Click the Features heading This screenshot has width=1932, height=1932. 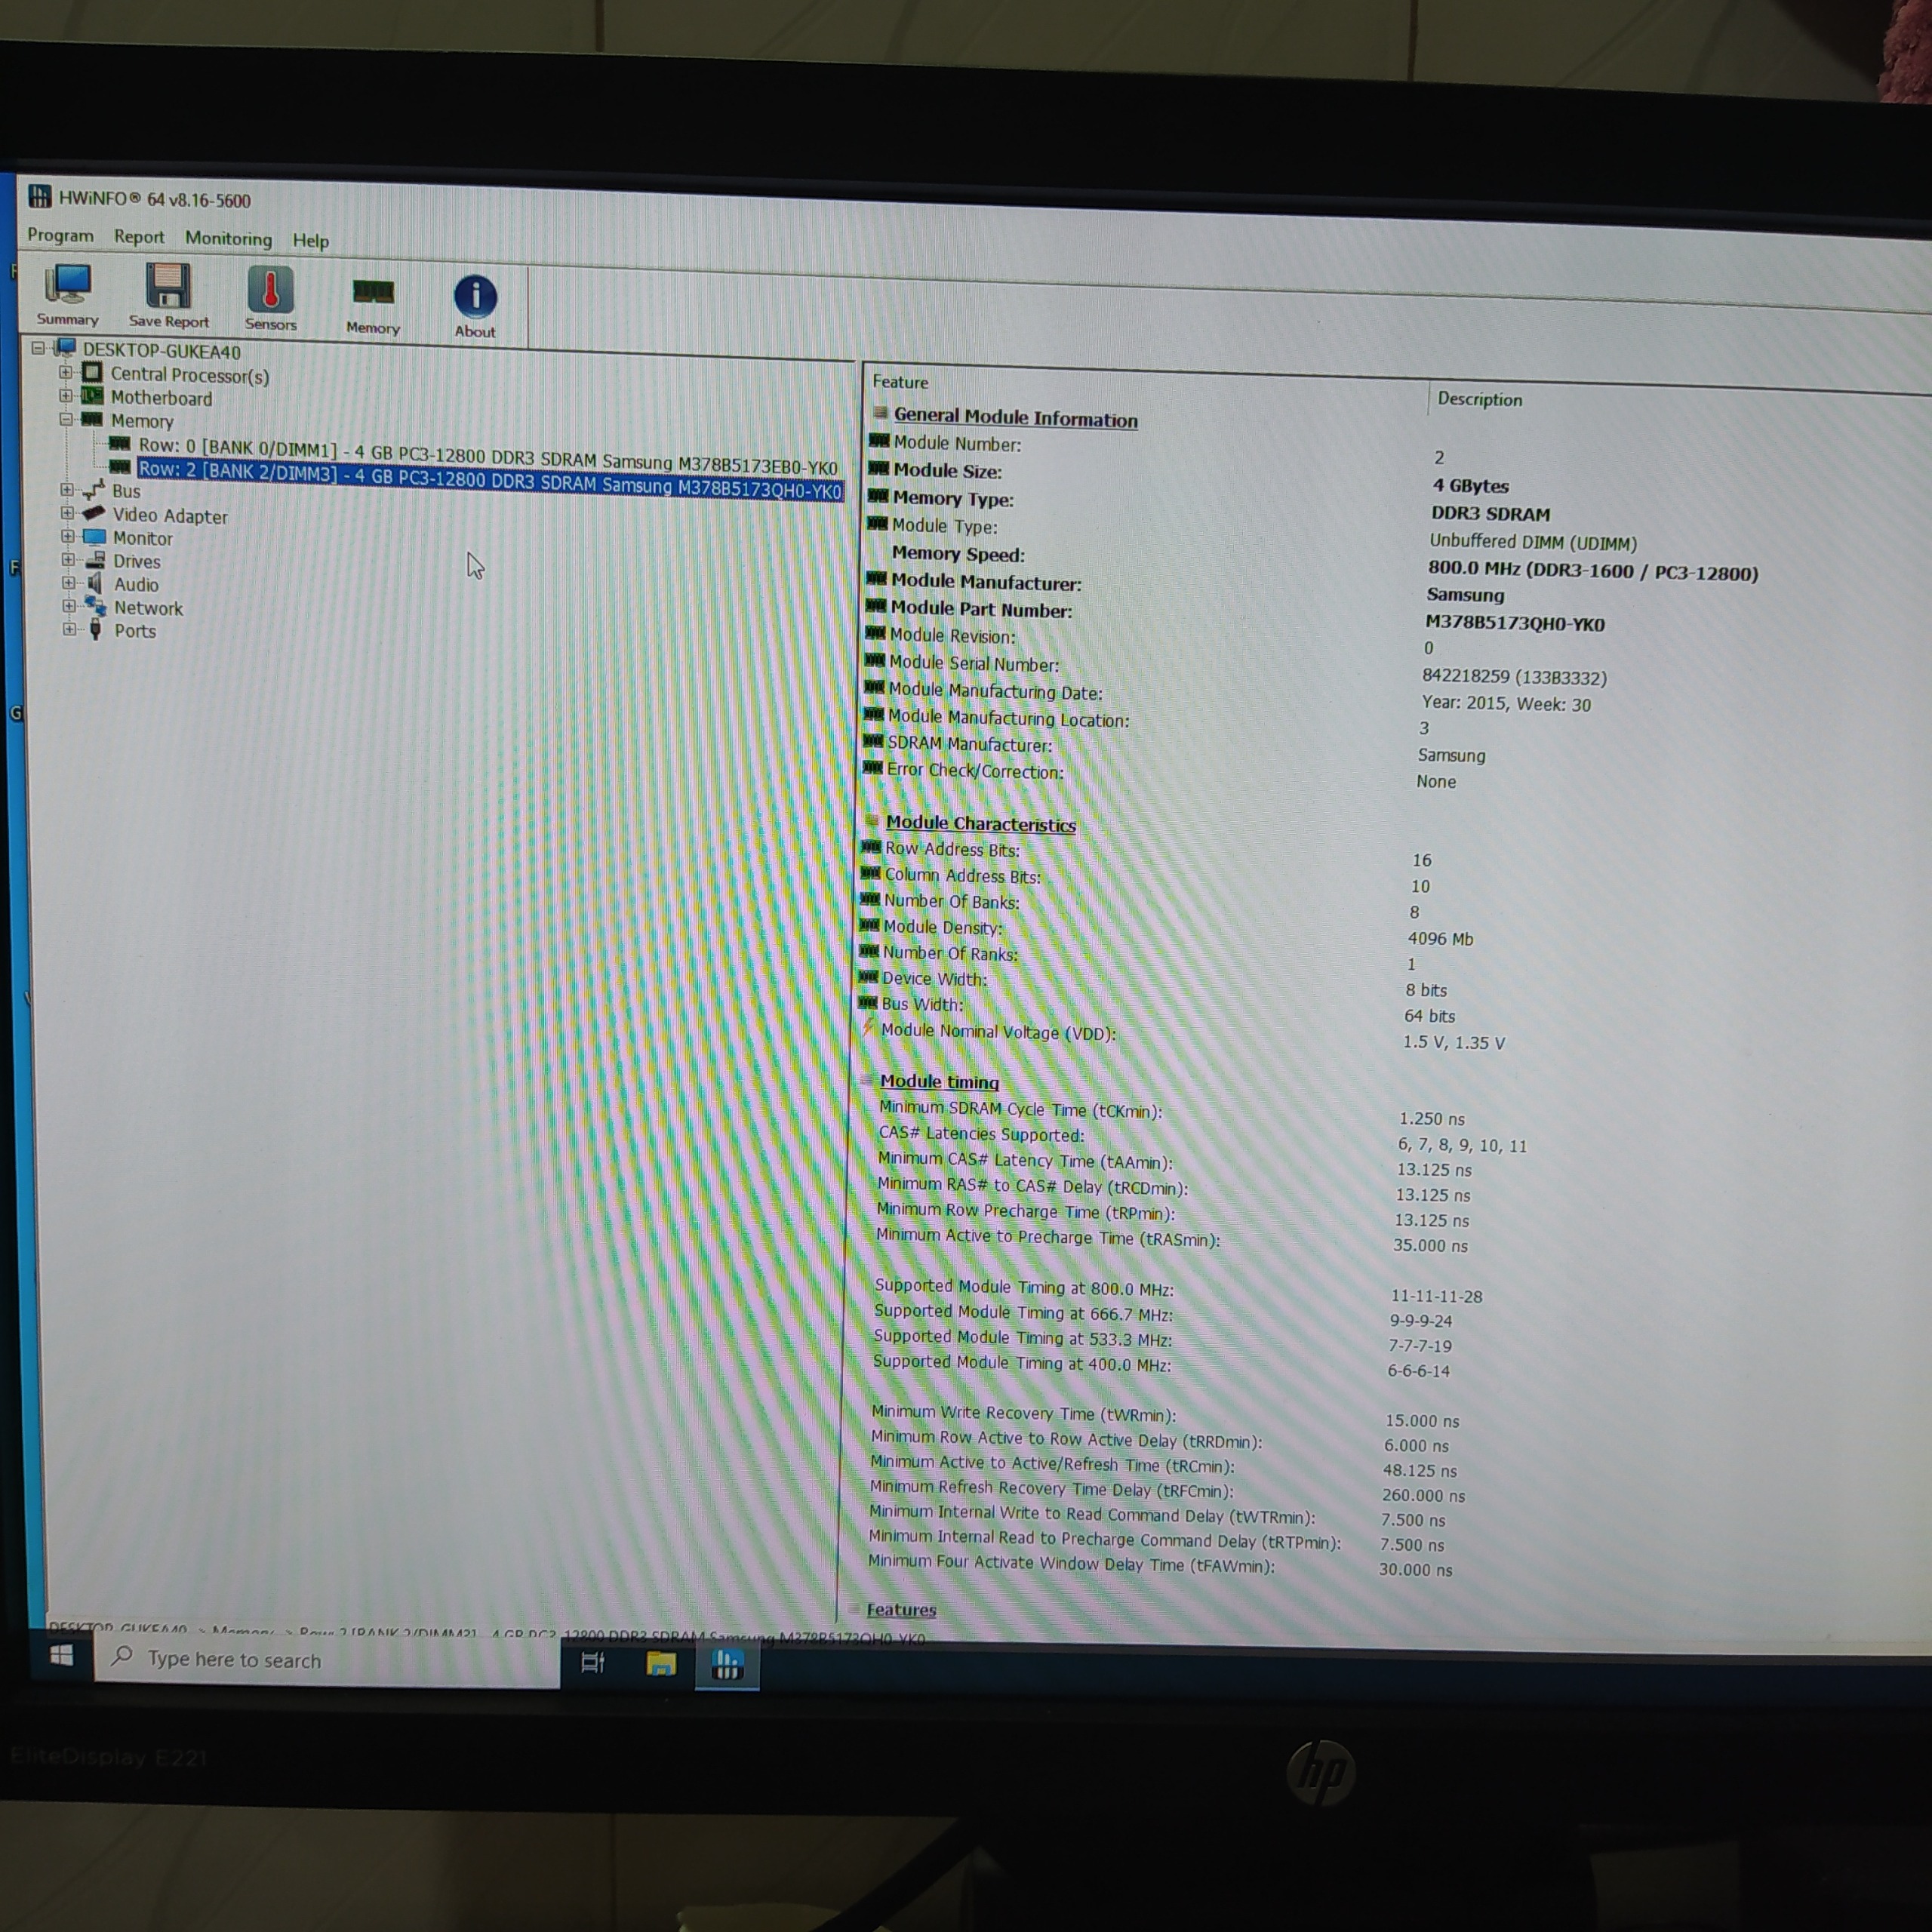point(901,1610)
